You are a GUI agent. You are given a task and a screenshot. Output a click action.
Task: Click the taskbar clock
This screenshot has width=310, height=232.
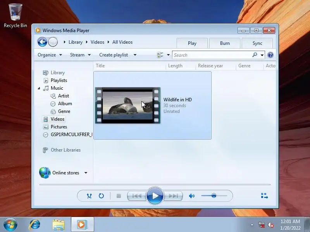(290, 225)
